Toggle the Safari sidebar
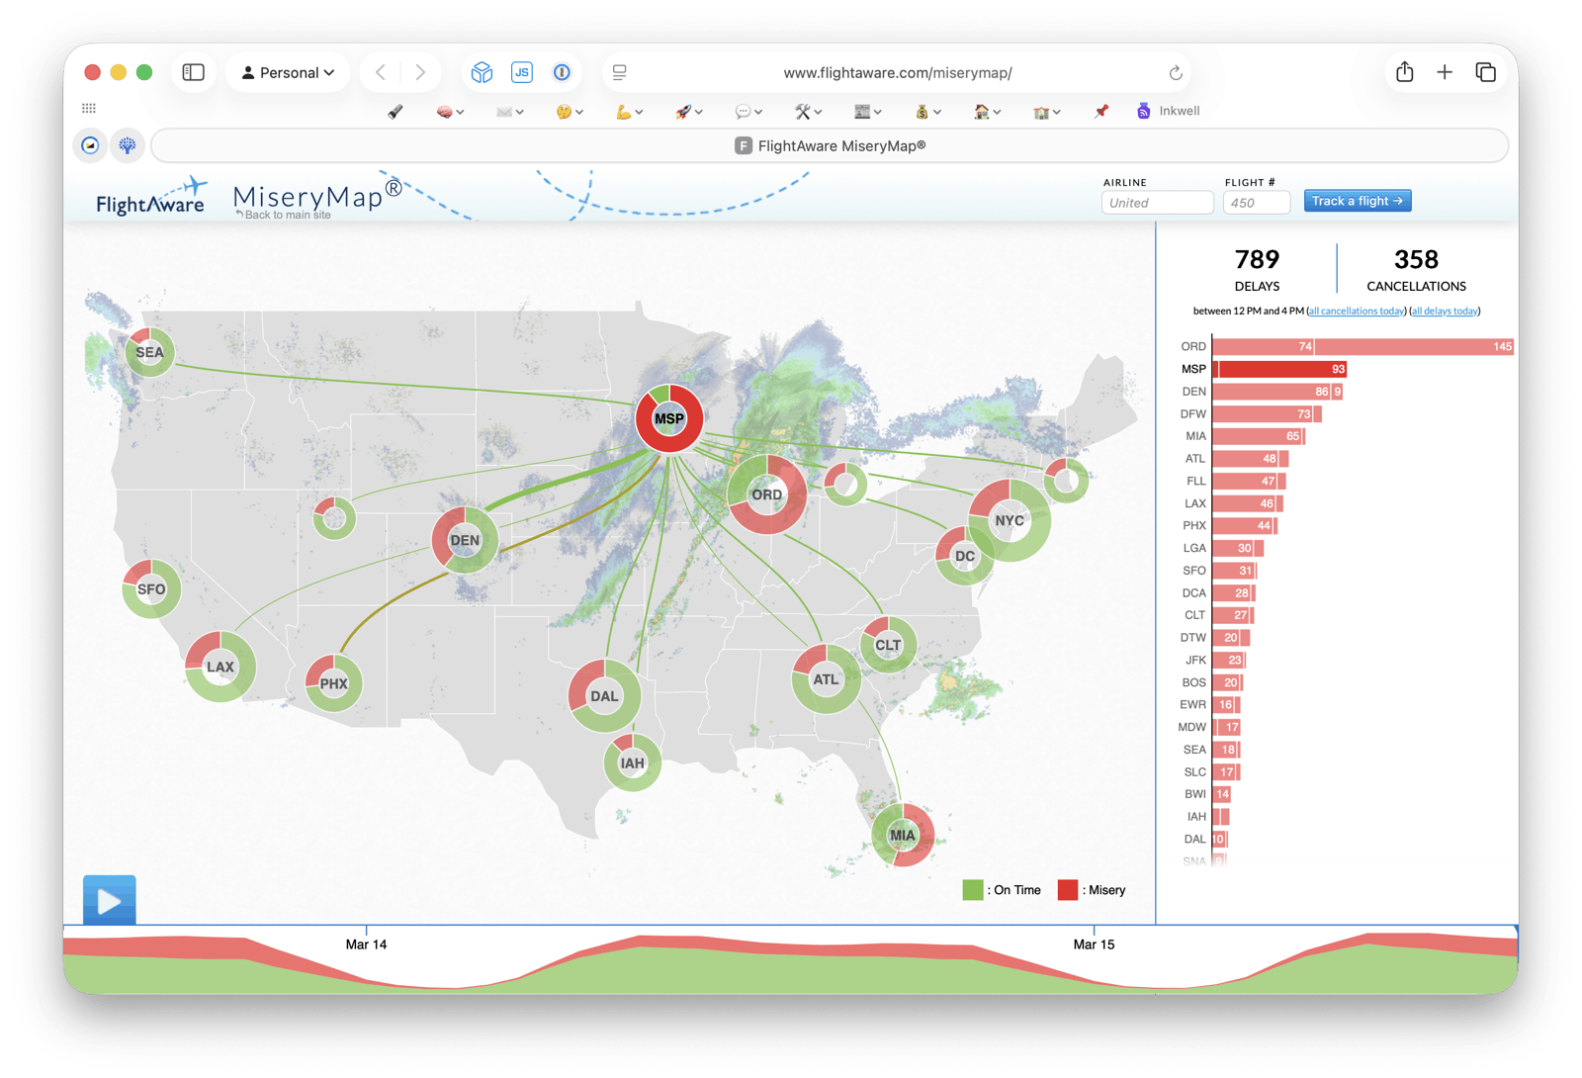 (x=194, y=72)
